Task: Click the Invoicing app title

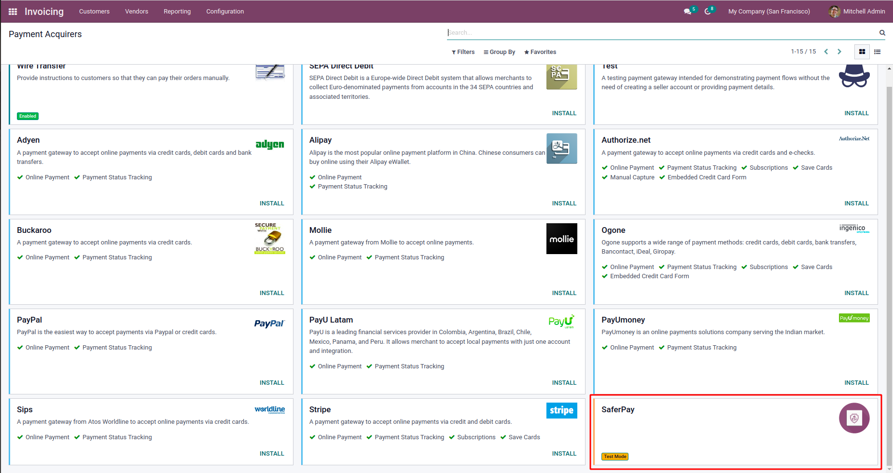Action: 44,12
